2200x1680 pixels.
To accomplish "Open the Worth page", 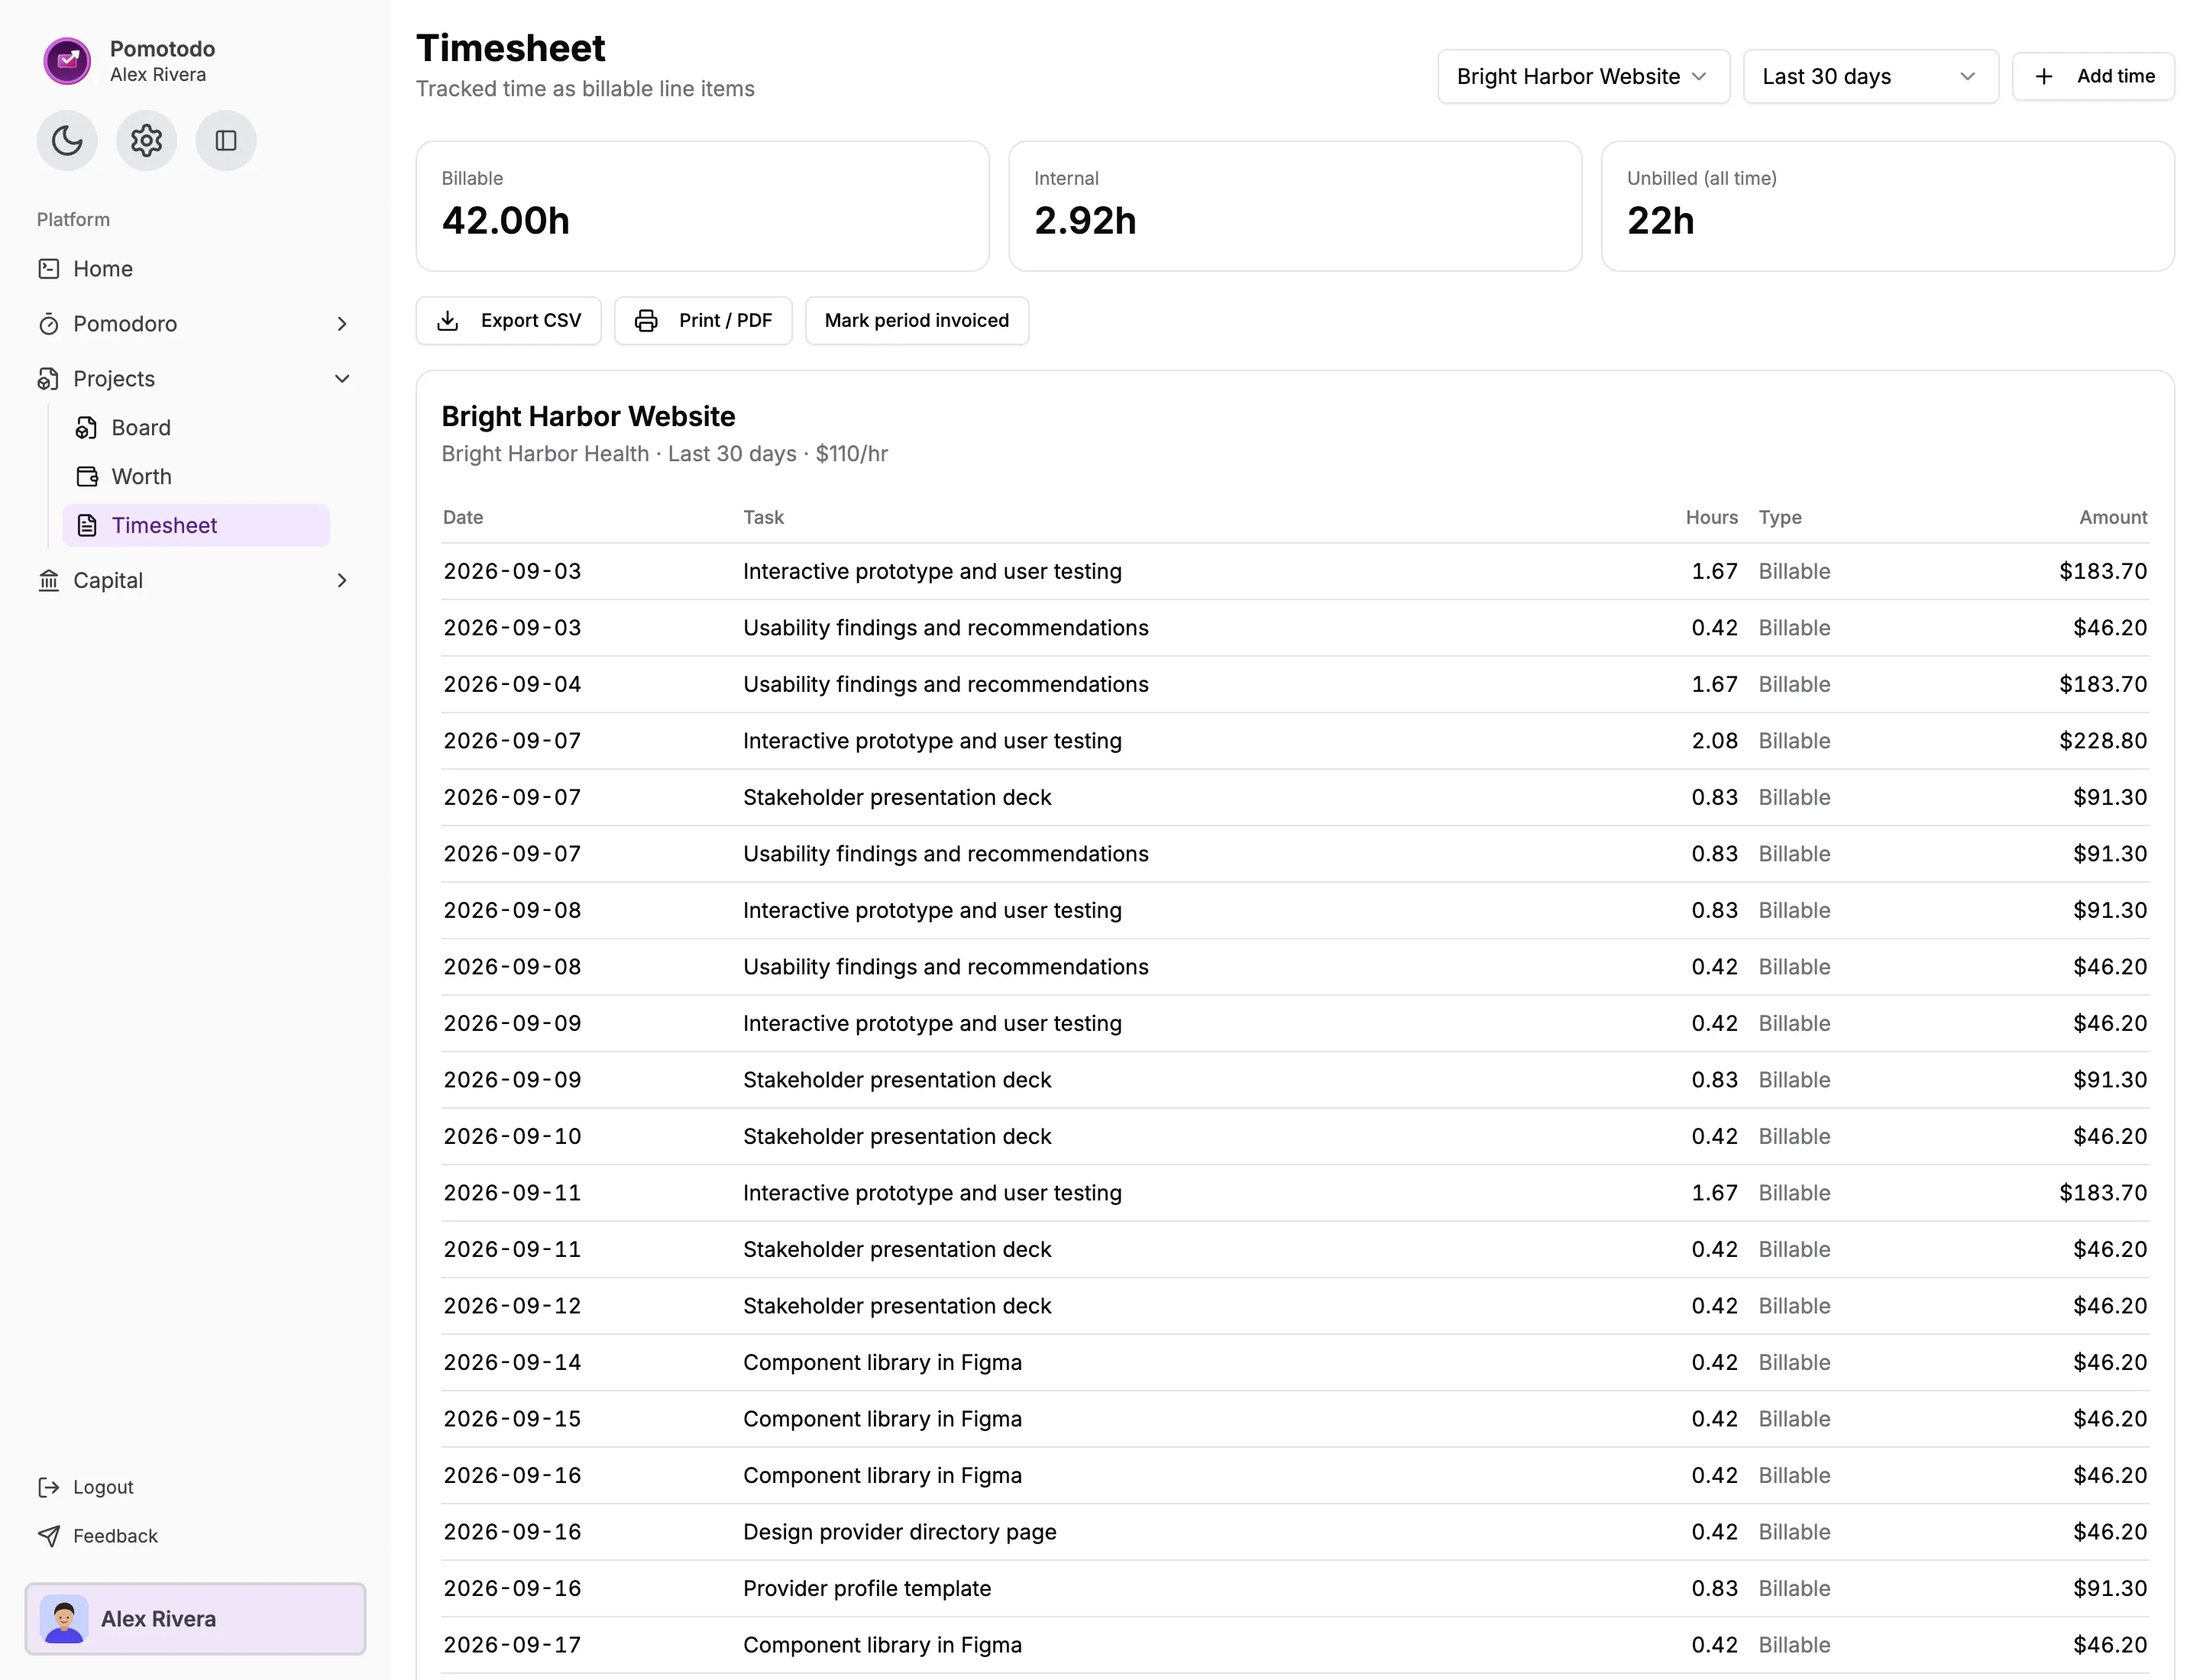I will (x=196, y=476).
